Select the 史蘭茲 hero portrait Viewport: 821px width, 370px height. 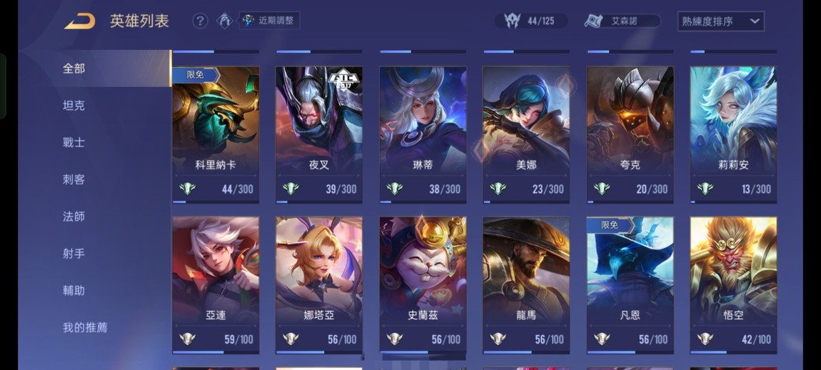[423, 270]
